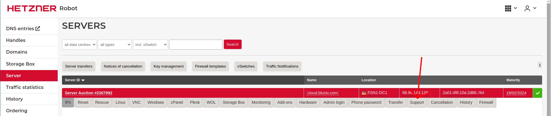Click the German flag location icon

[x=364, y=93]
